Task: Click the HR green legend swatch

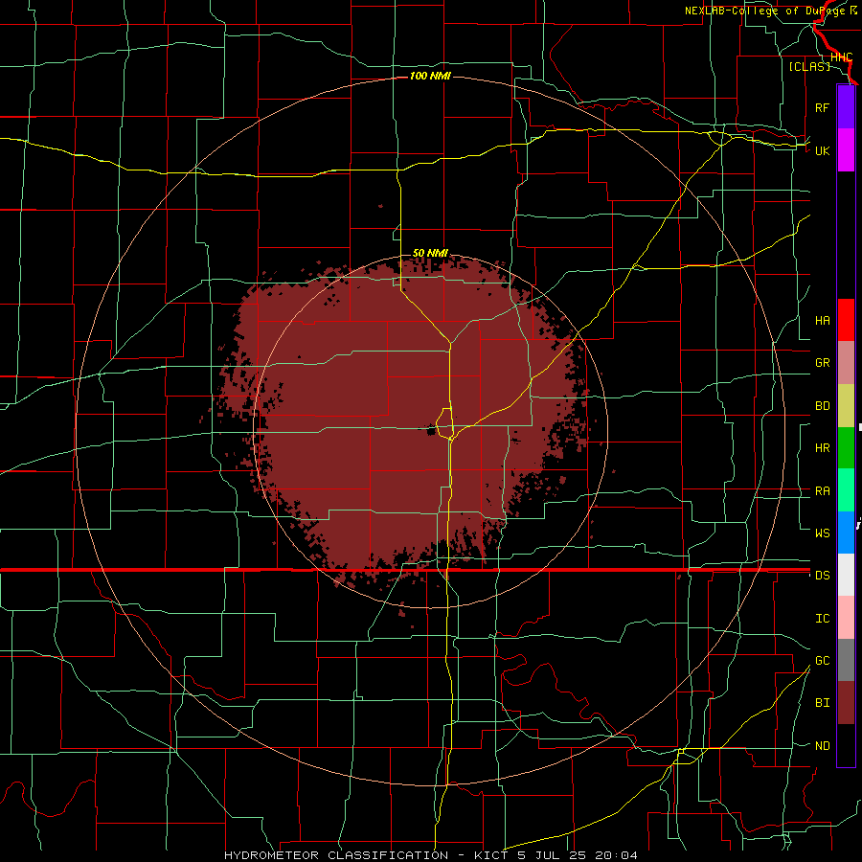Action: [x=846, y=448]
